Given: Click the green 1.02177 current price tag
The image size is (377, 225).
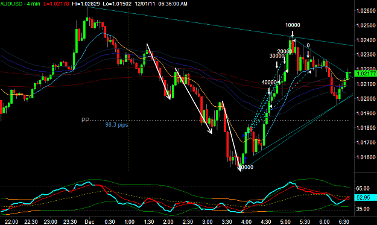Looking at the screenshot, I should coord(366,74).
